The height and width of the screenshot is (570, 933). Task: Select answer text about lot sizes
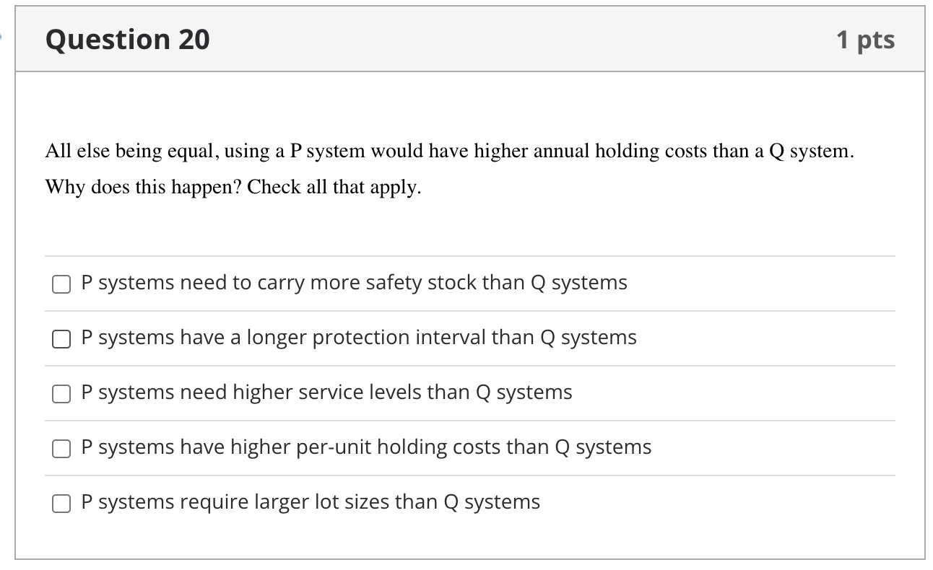(x=311, y=502)
